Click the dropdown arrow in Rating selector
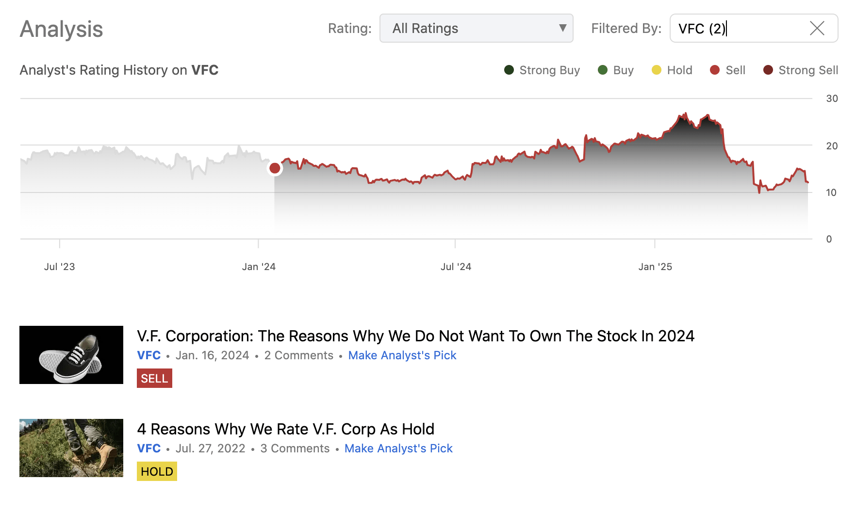 [x=562, y=28]
